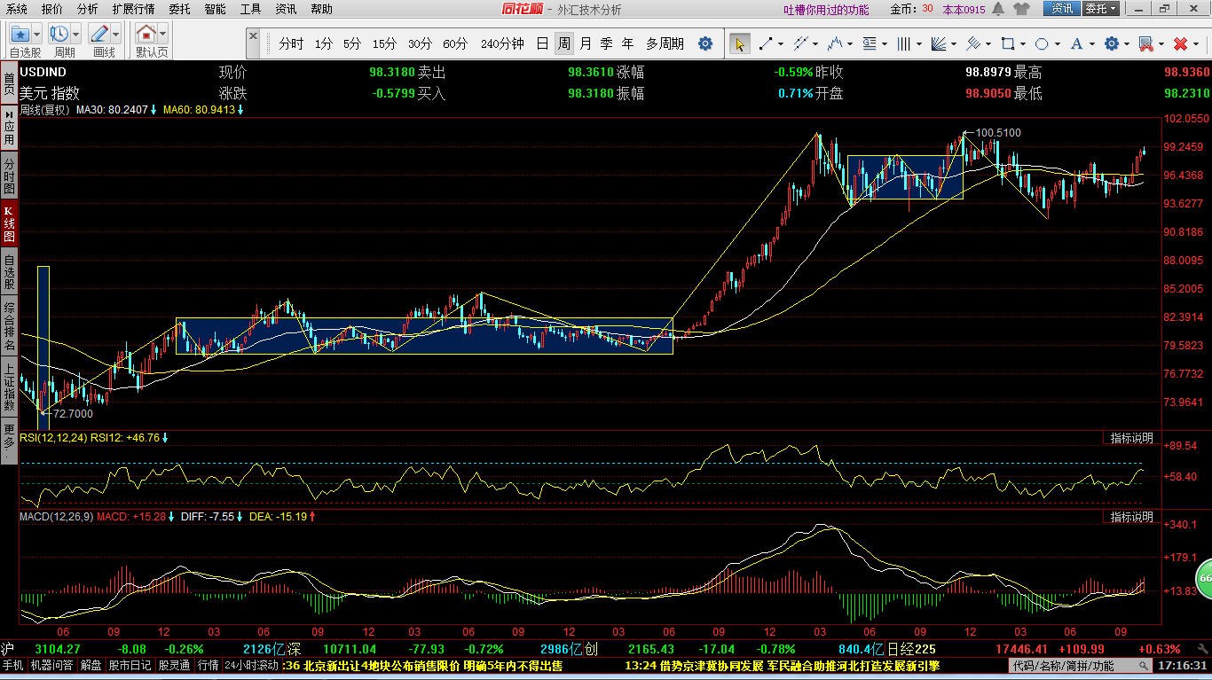Open the 委托 dropdown button at top right
Viewport: 1212px width, 680px height.
point(1101,9)
